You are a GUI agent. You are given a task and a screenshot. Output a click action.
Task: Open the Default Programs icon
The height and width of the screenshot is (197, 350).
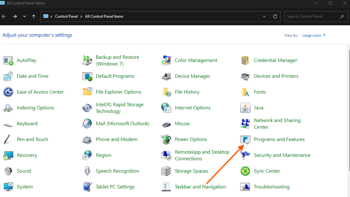pos(87,76)
